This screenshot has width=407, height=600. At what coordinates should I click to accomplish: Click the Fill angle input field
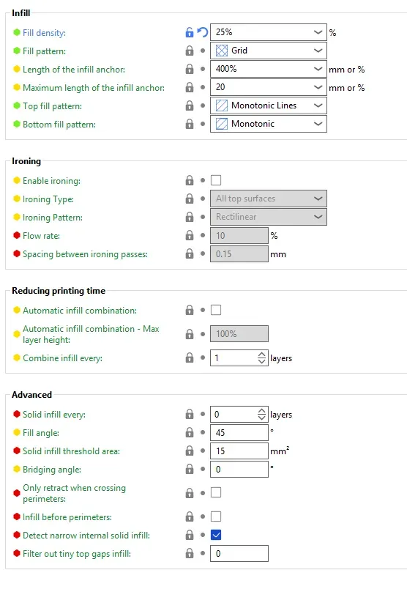239,433
